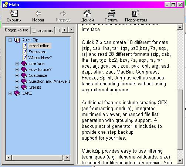Click the purple book icon by Interface
The height and width of the screenshot is (167, 186).
coord(24,64)
